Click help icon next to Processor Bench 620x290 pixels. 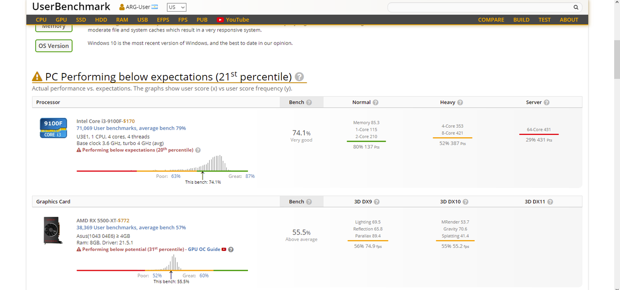309,102
